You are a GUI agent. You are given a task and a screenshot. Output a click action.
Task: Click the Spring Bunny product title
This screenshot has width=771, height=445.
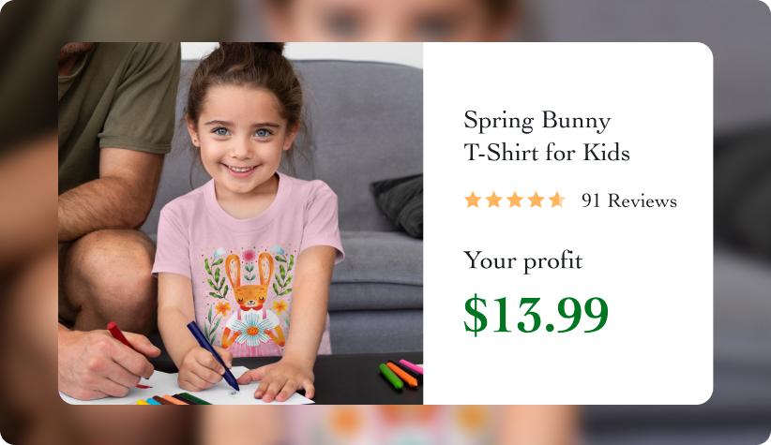click(537, 121)
